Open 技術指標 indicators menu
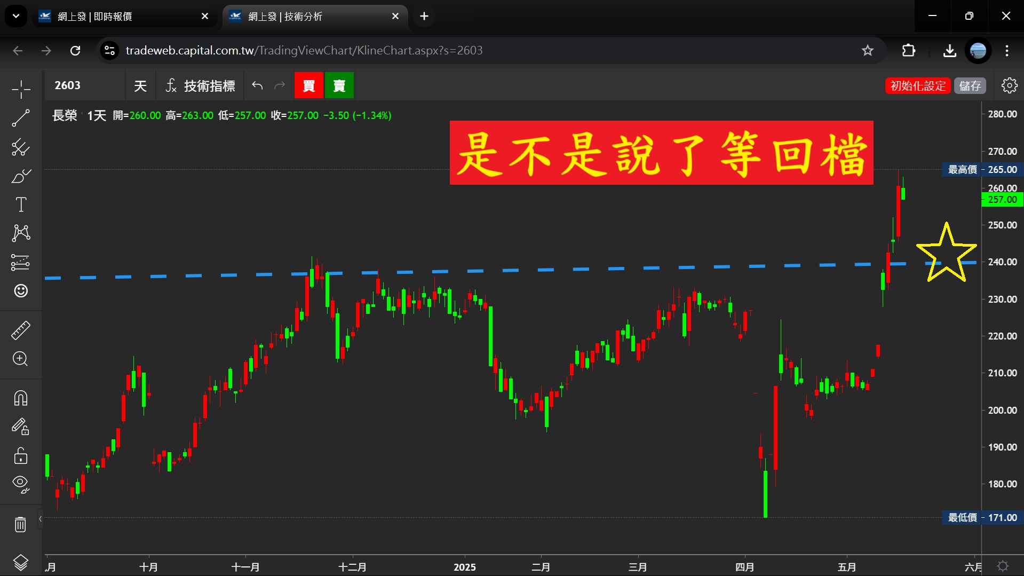This screenshot has height=576, width=1024. click(200, 85)
